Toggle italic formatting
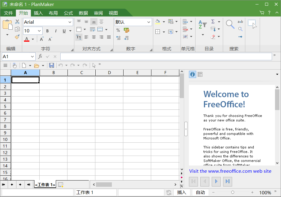Viewport: 281px width, 197px height. click(x=56, y=31)
